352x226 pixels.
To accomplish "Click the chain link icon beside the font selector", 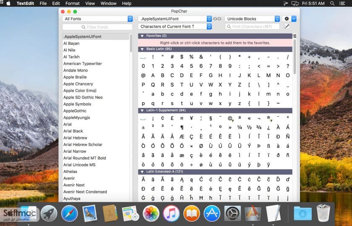I will [x=217, y=19].
